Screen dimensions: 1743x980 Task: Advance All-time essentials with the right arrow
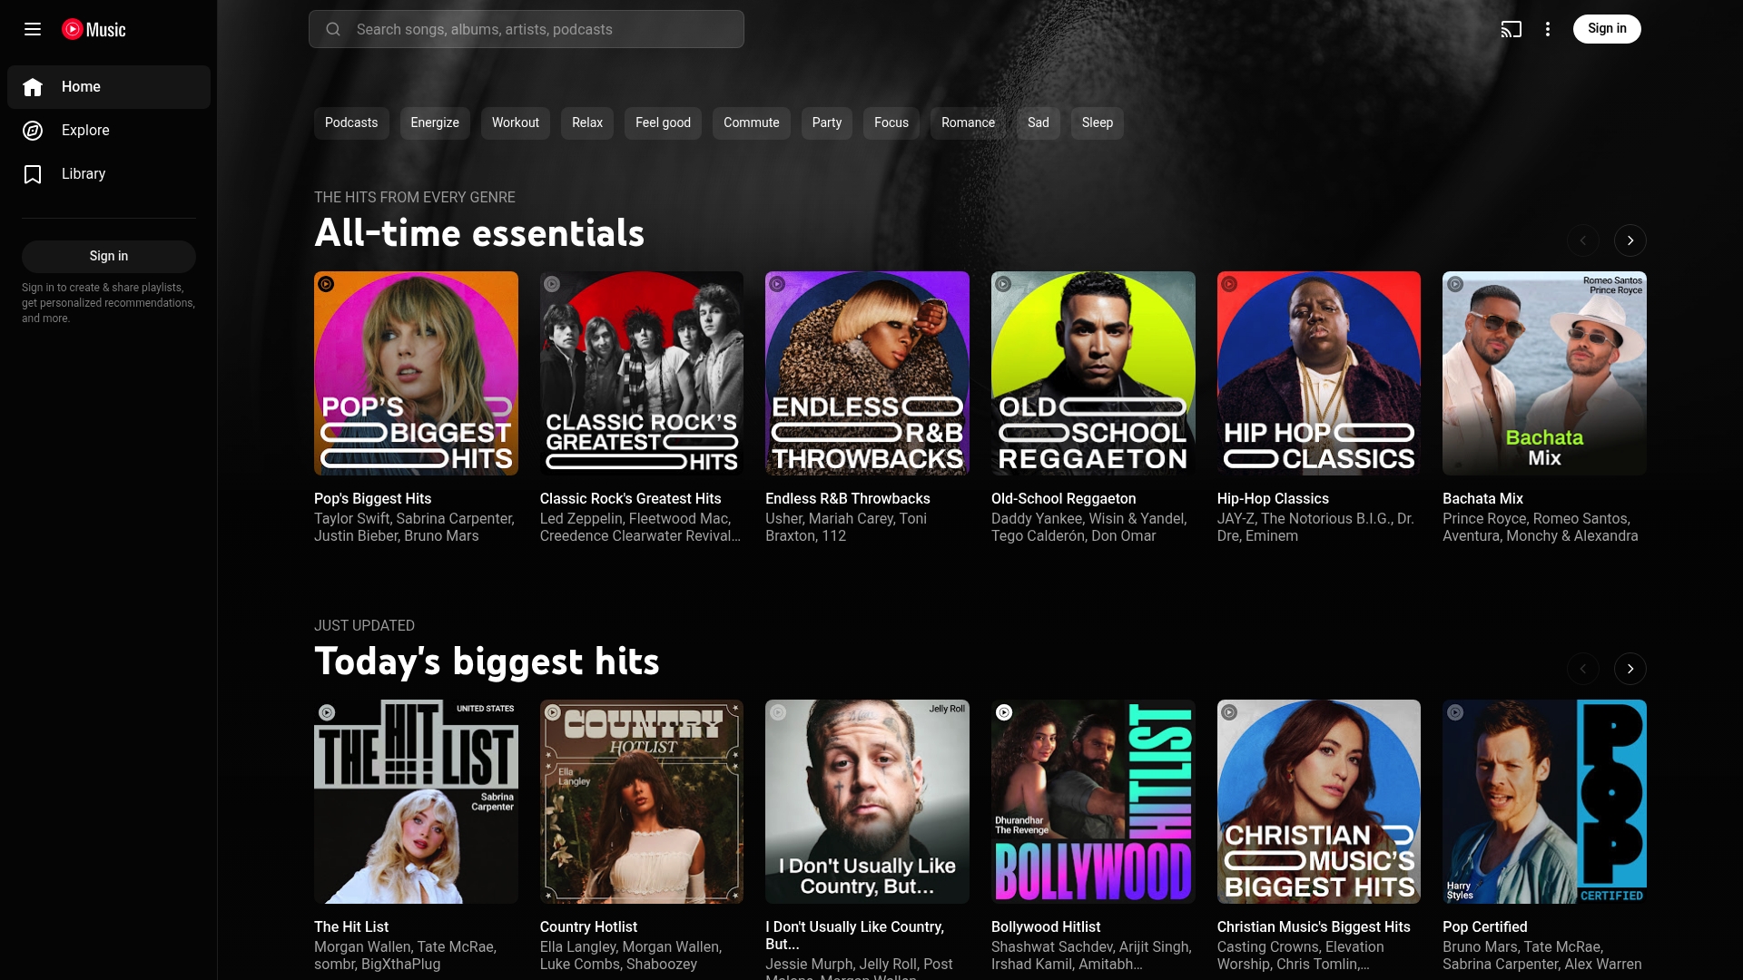(1630, 240)
